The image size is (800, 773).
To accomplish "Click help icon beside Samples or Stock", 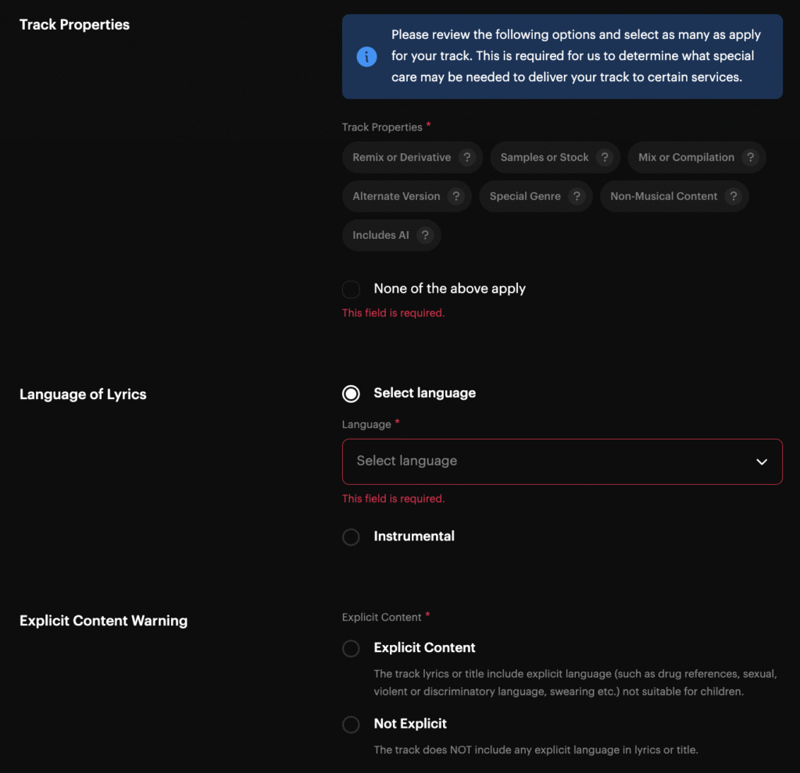I will click(x=605, y=157).
